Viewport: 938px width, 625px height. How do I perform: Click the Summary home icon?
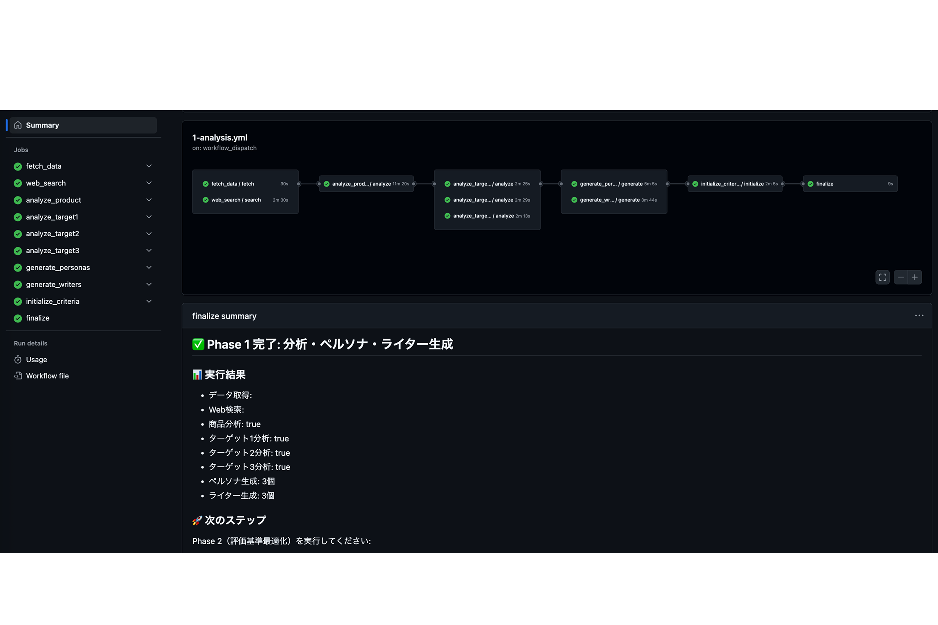click(18, 125)
